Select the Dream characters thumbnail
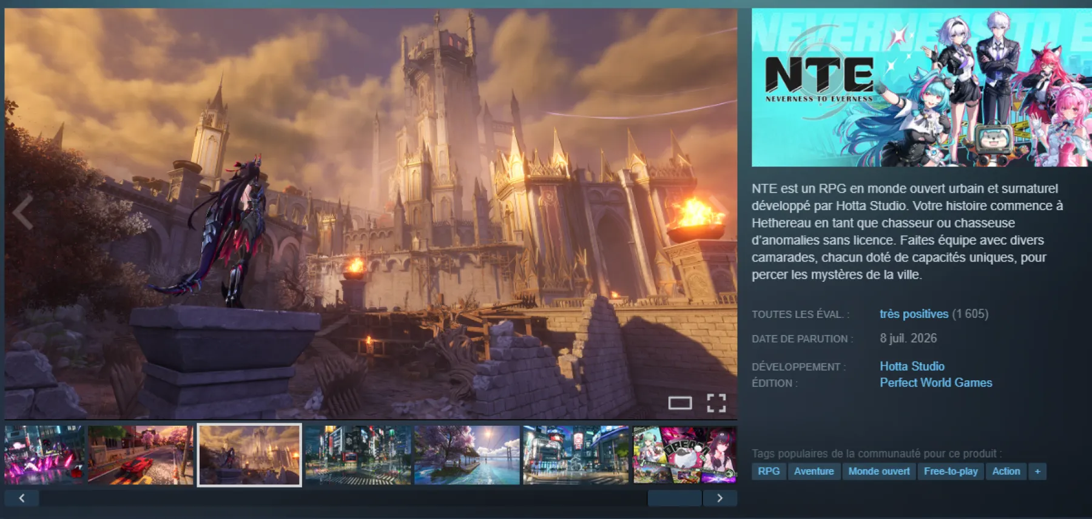Image resolution: width=1092 pixels, height=519 pixels. tap(685, 455)
